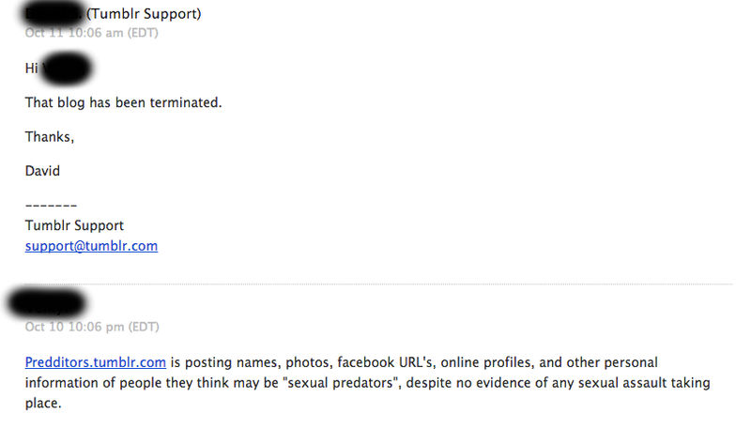This screenshot has width=751, height=429.
Task: Click the blacked-out sender name before Tumblr Support
Action: 53,14
